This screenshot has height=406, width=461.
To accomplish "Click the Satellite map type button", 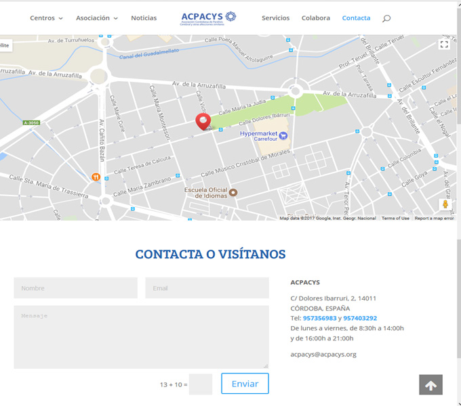I will coord(5,45).
